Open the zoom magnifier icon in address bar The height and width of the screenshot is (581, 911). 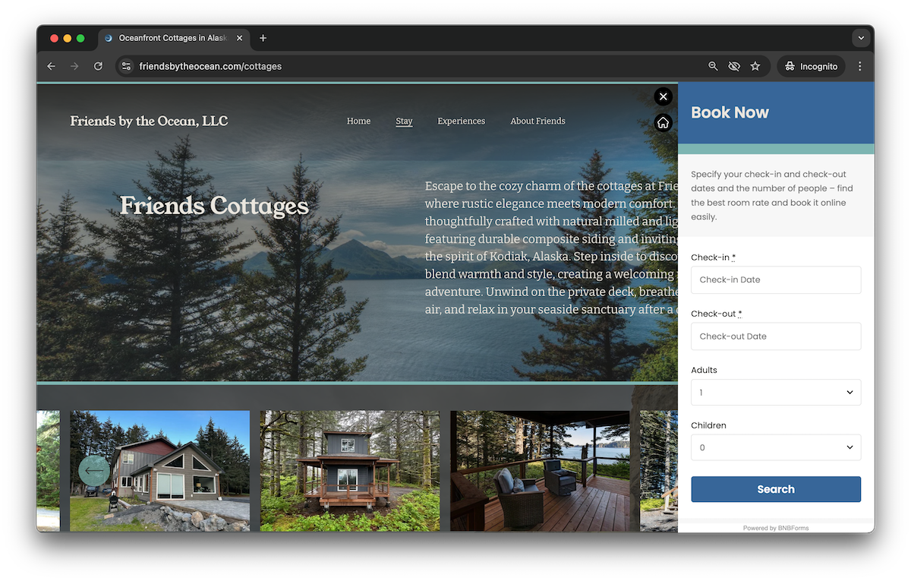tap(713, 67)
